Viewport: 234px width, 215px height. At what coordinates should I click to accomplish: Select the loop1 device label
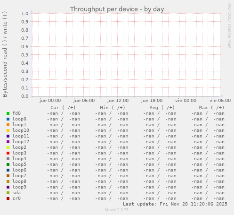(x=19, y=125)
